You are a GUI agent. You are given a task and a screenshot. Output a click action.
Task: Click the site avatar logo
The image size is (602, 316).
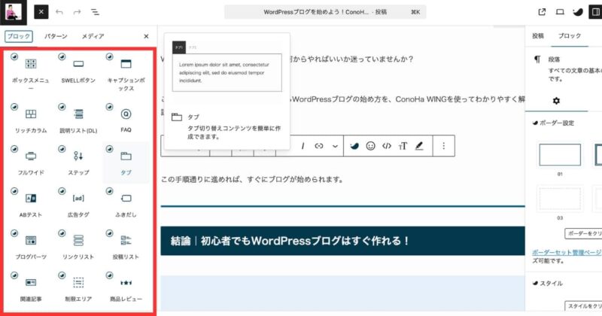coord(14,12)
